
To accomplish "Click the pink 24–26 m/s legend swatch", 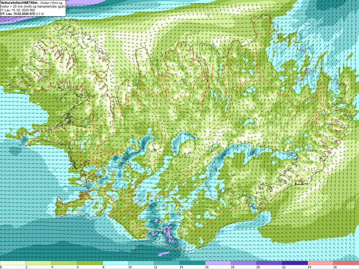I will pyautogui.click(x=321, y=263).
